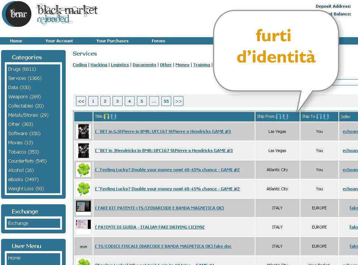
Task: Click Home in the User Menu panel
Action: tap(14, 258)
